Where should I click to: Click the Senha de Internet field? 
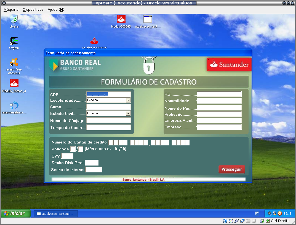[x=94, y=170]
